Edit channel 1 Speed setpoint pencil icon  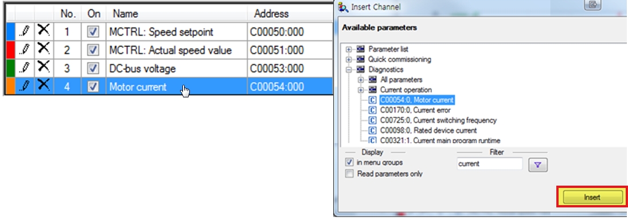(24, 32)
